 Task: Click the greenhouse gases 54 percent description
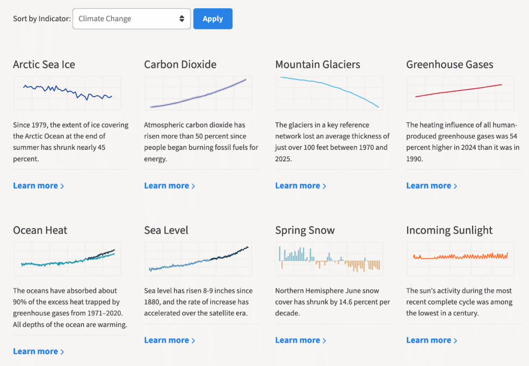tap(463, 142)
